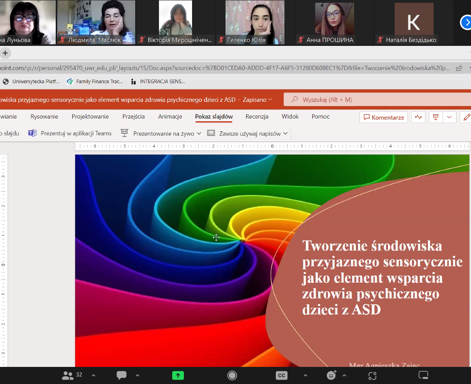Click the Zoom record circle icon
This screenshot has width=471, height=384.
(232, 375)
